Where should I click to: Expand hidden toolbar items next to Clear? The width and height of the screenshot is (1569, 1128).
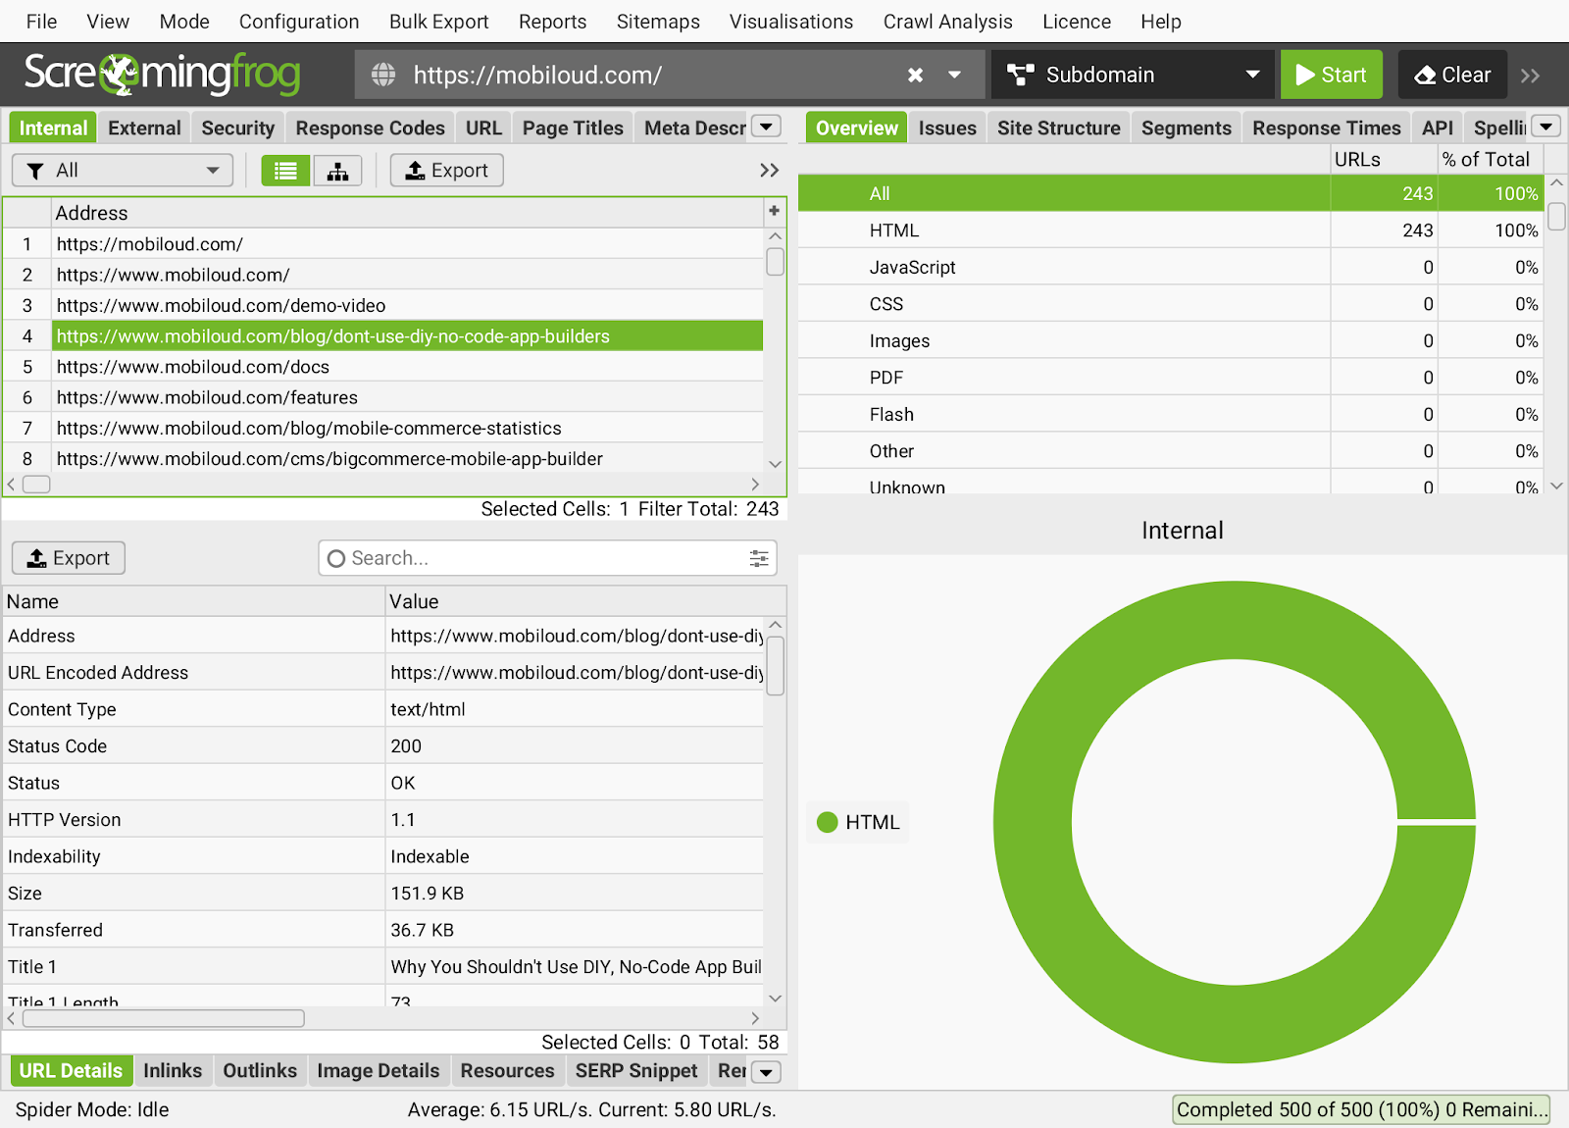tap(1531, 76)
